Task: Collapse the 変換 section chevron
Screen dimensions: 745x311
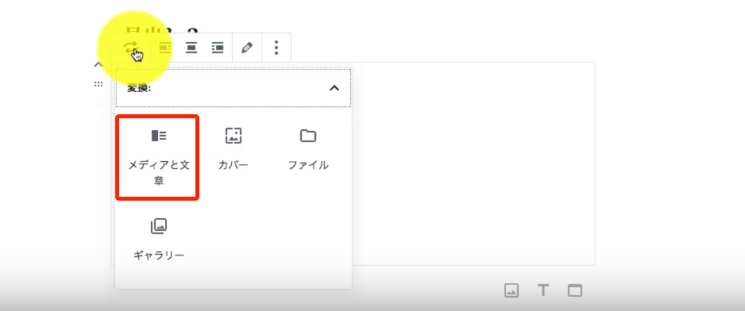Action: click(x=334, y=88)
